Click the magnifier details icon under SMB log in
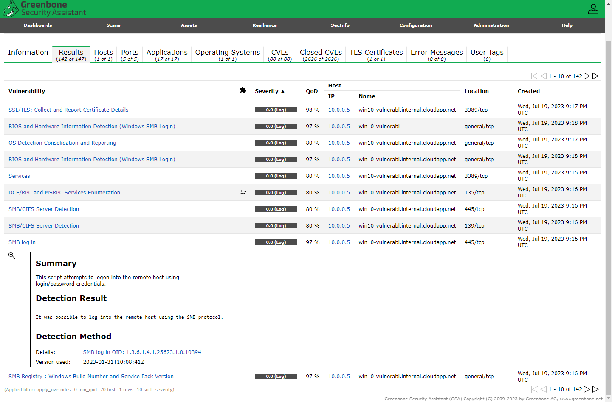This screenshot has height=402, width=612. [12, 256]
